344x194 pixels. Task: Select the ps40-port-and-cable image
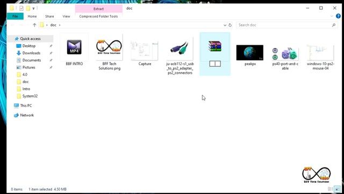[x=285, y=58]
